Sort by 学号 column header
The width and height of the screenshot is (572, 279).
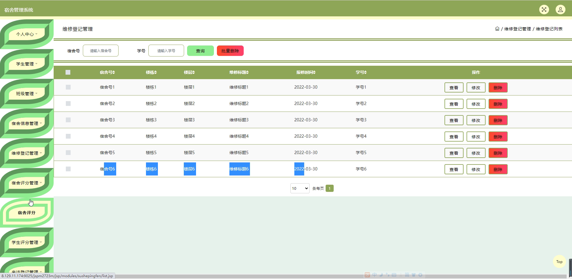coord(361,72)
